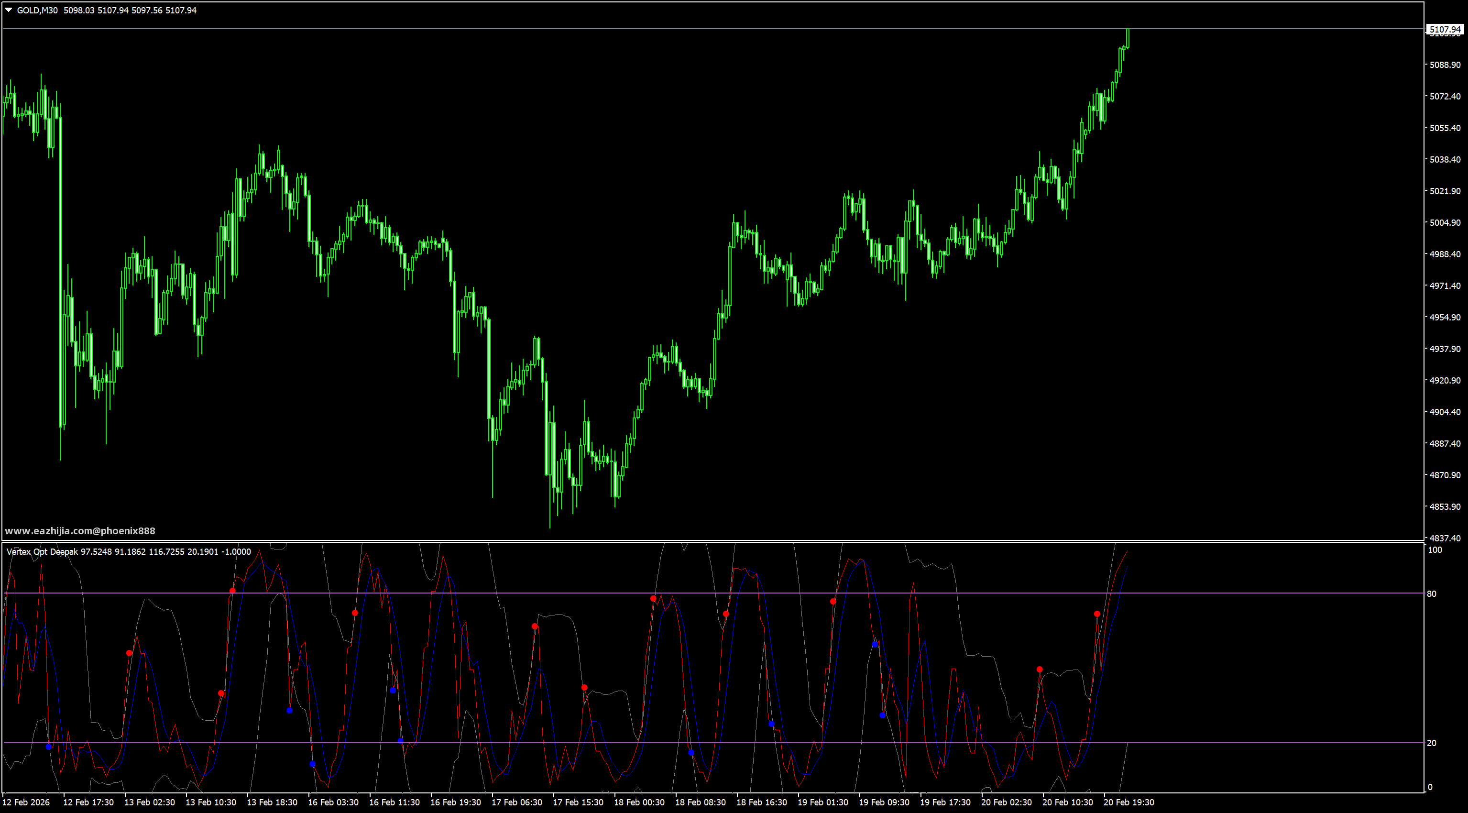Click the 4837.40 price axis label
This screenshot has height=813, width=1468.
click(1445, 538)
